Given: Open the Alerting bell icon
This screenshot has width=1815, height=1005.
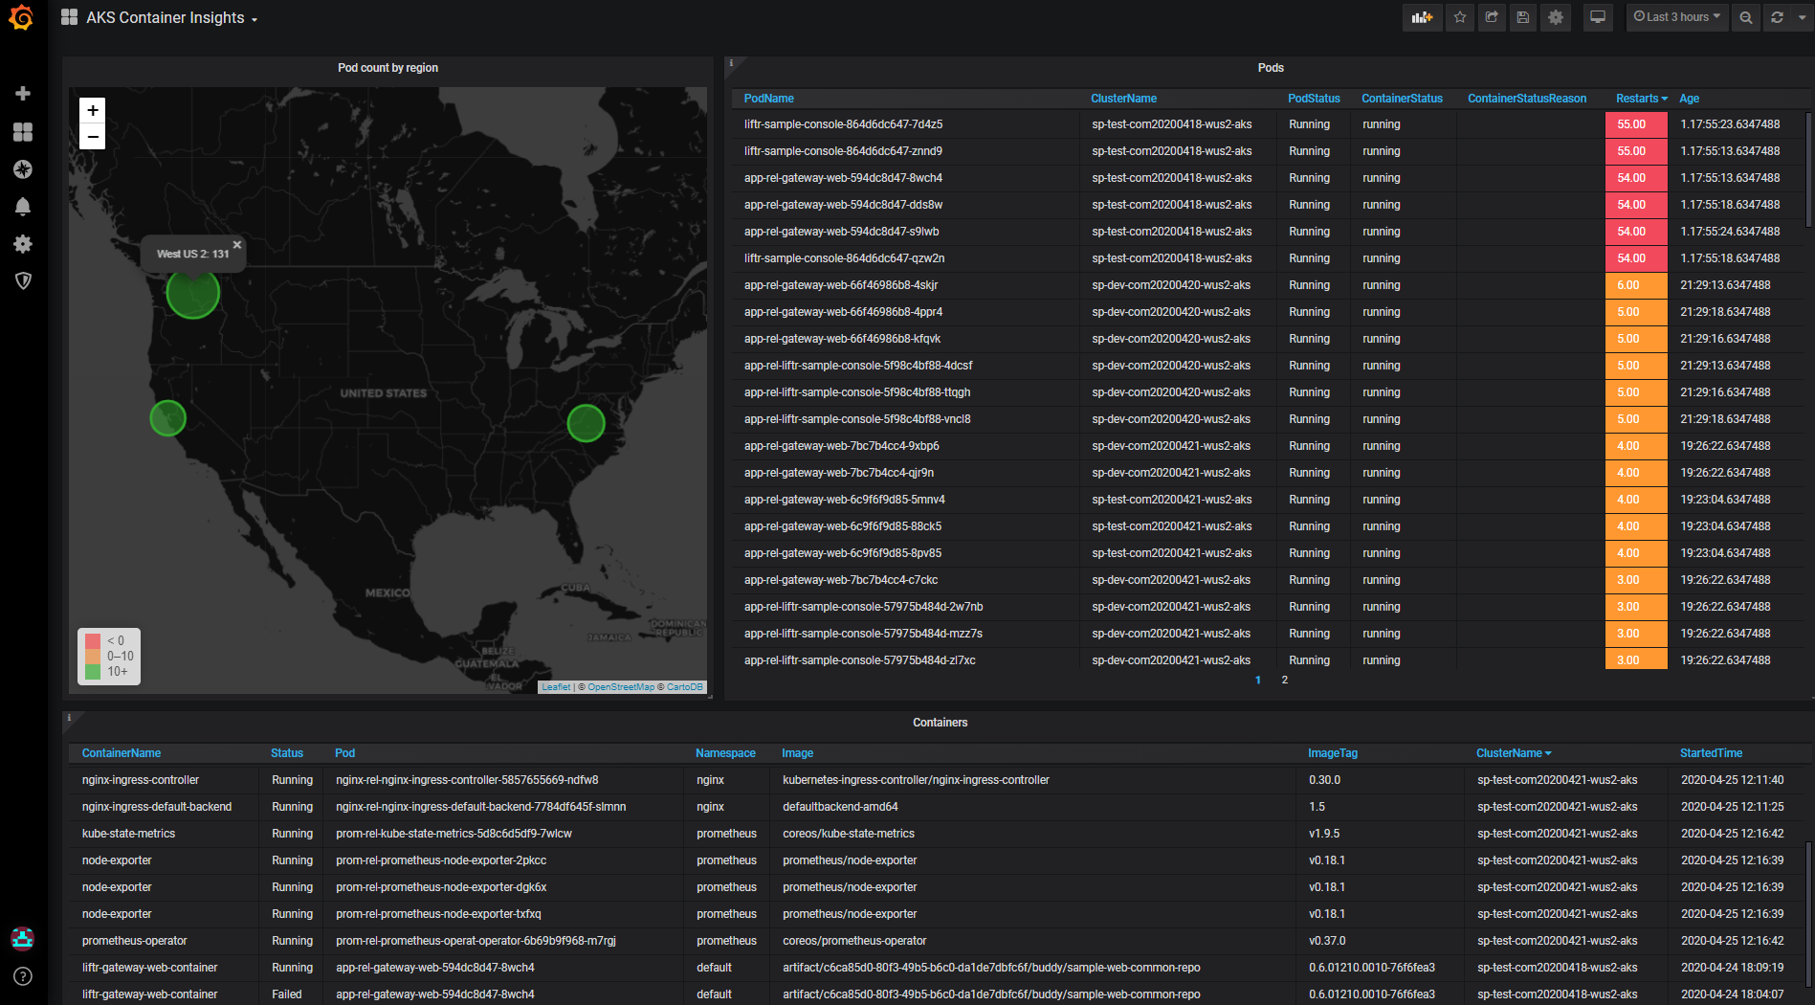Looking at the screenshot, I should (23, 207).
